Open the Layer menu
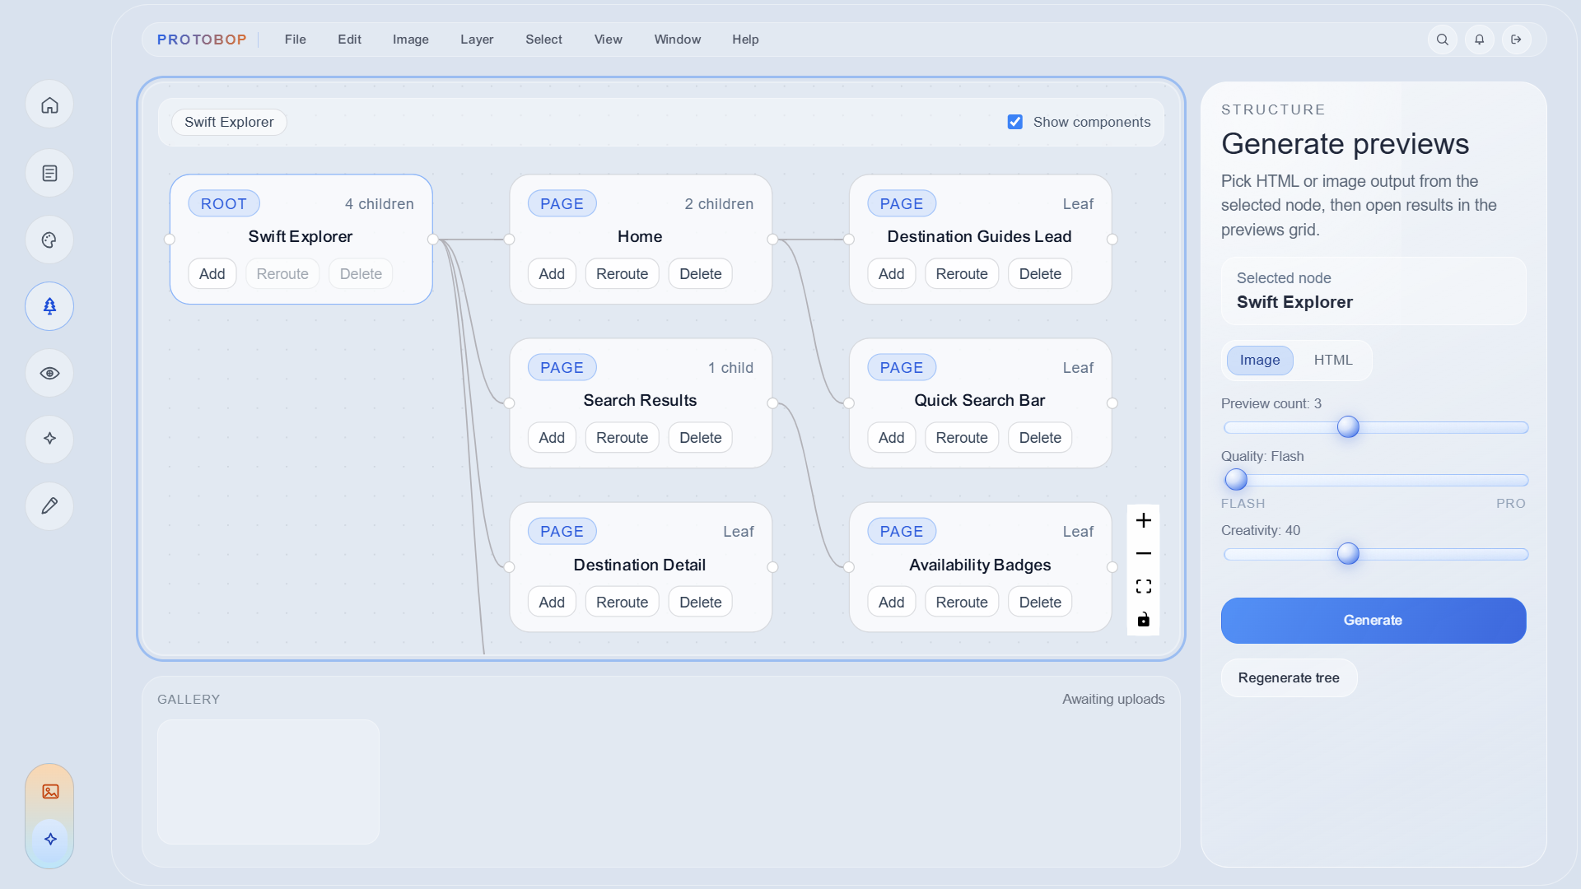1581x889 pixels. coord(477,40)
